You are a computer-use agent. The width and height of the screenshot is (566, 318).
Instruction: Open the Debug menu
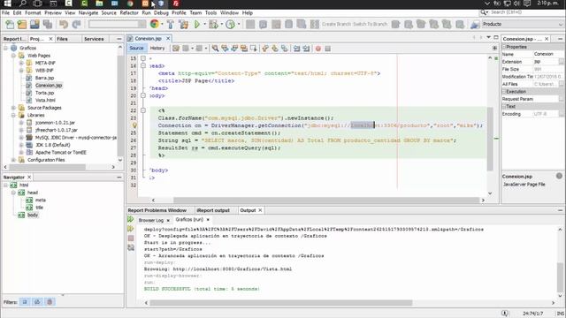(x=161, y=12)
